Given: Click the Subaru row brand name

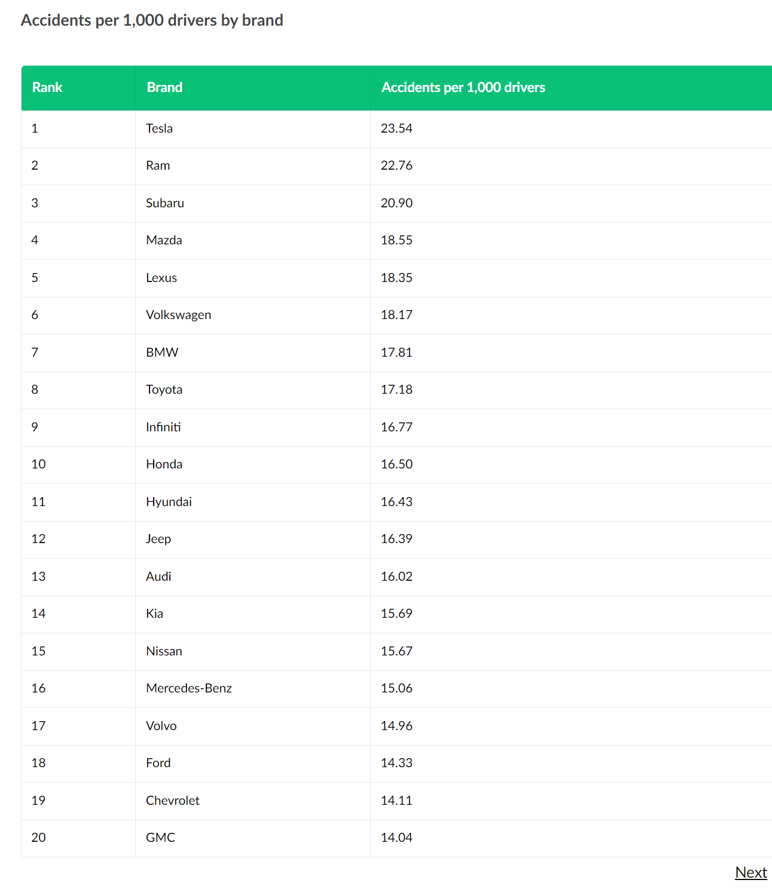Looking at the screenshot, I should click(165, 203).
